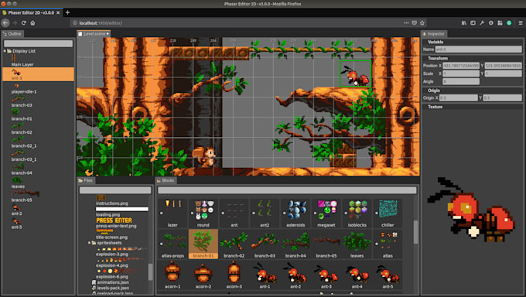Select the isoblocks block

pos(357,213)
